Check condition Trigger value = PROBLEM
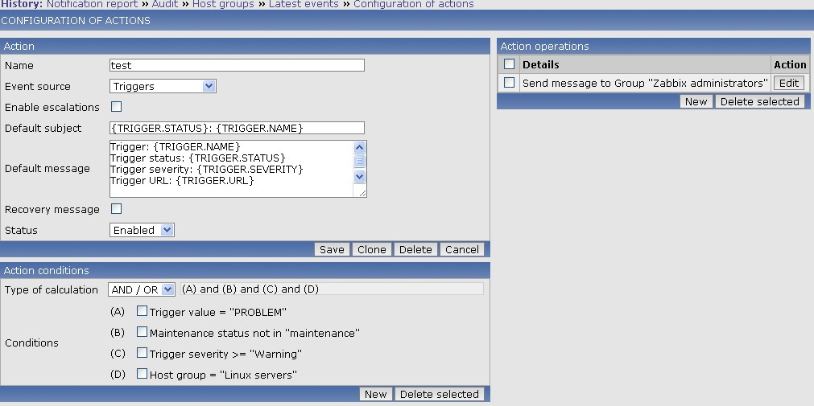The image size is (814, 406). [x=142, y=311]
